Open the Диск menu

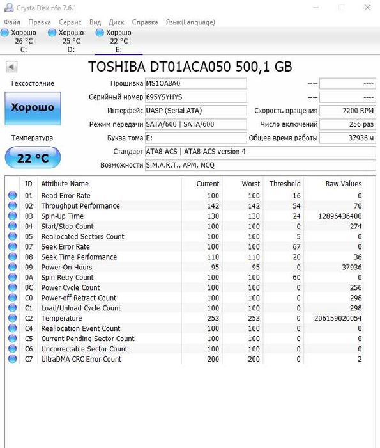pyautogui.click(x=116, y=22)
